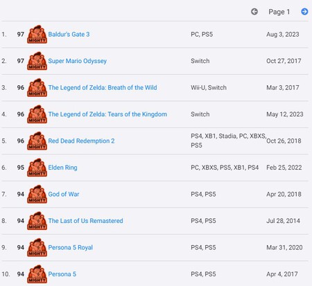The image size is (312, 286).
Task: Click Switch platform in Tears of the Kingdom row
Action: click(200, 114)
